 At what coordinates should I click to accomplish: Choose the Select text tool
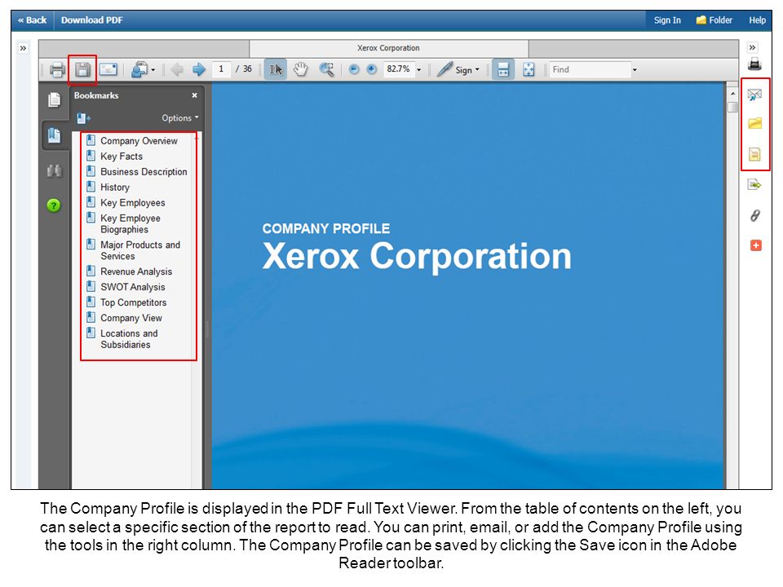pyautogui.click(x=276, y=69)
